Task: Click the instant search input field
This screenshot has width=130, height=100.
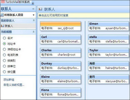Action: tap(84, 15)
